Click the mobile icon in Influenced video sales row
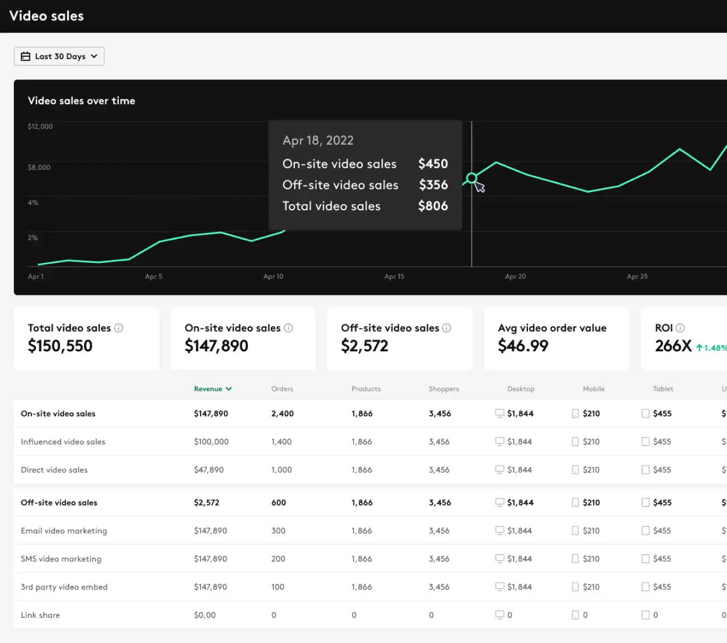Screen dimensions: 727x643 point(575,442)
